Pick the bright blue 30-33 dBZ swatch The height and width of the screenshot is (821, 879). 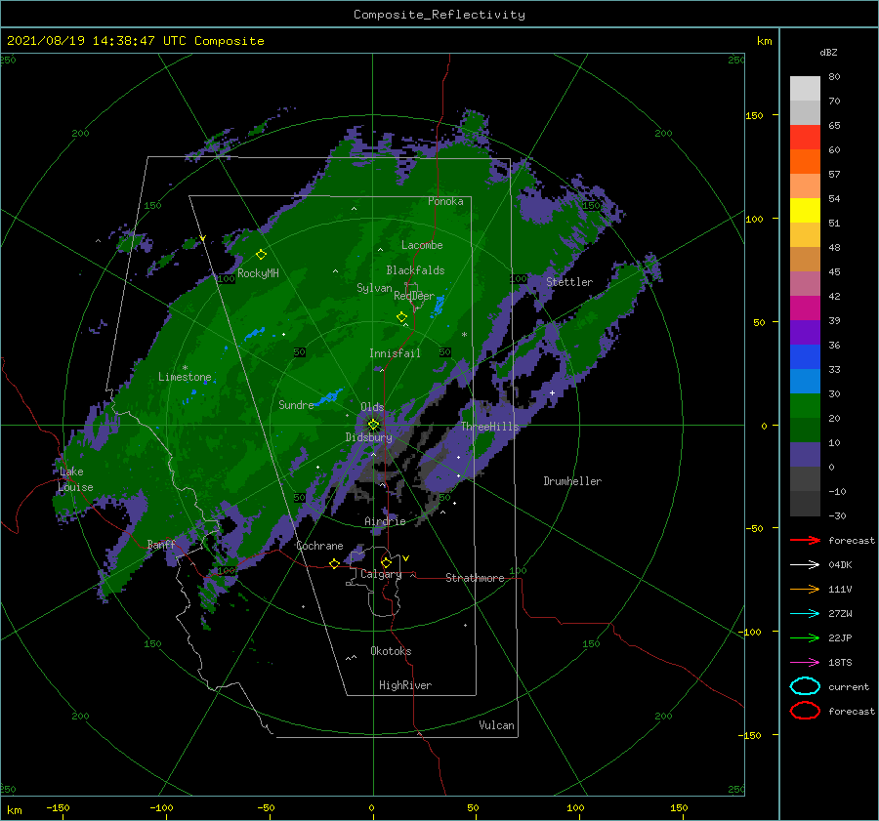[805, 381]
